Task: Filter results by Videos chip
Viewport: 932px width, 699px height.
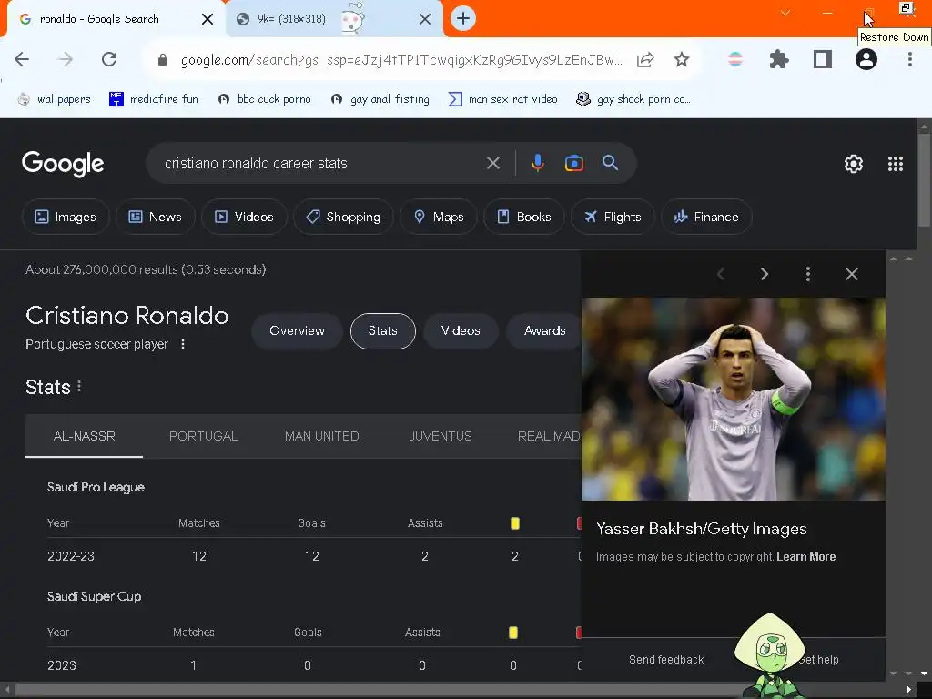Action: 244,217
